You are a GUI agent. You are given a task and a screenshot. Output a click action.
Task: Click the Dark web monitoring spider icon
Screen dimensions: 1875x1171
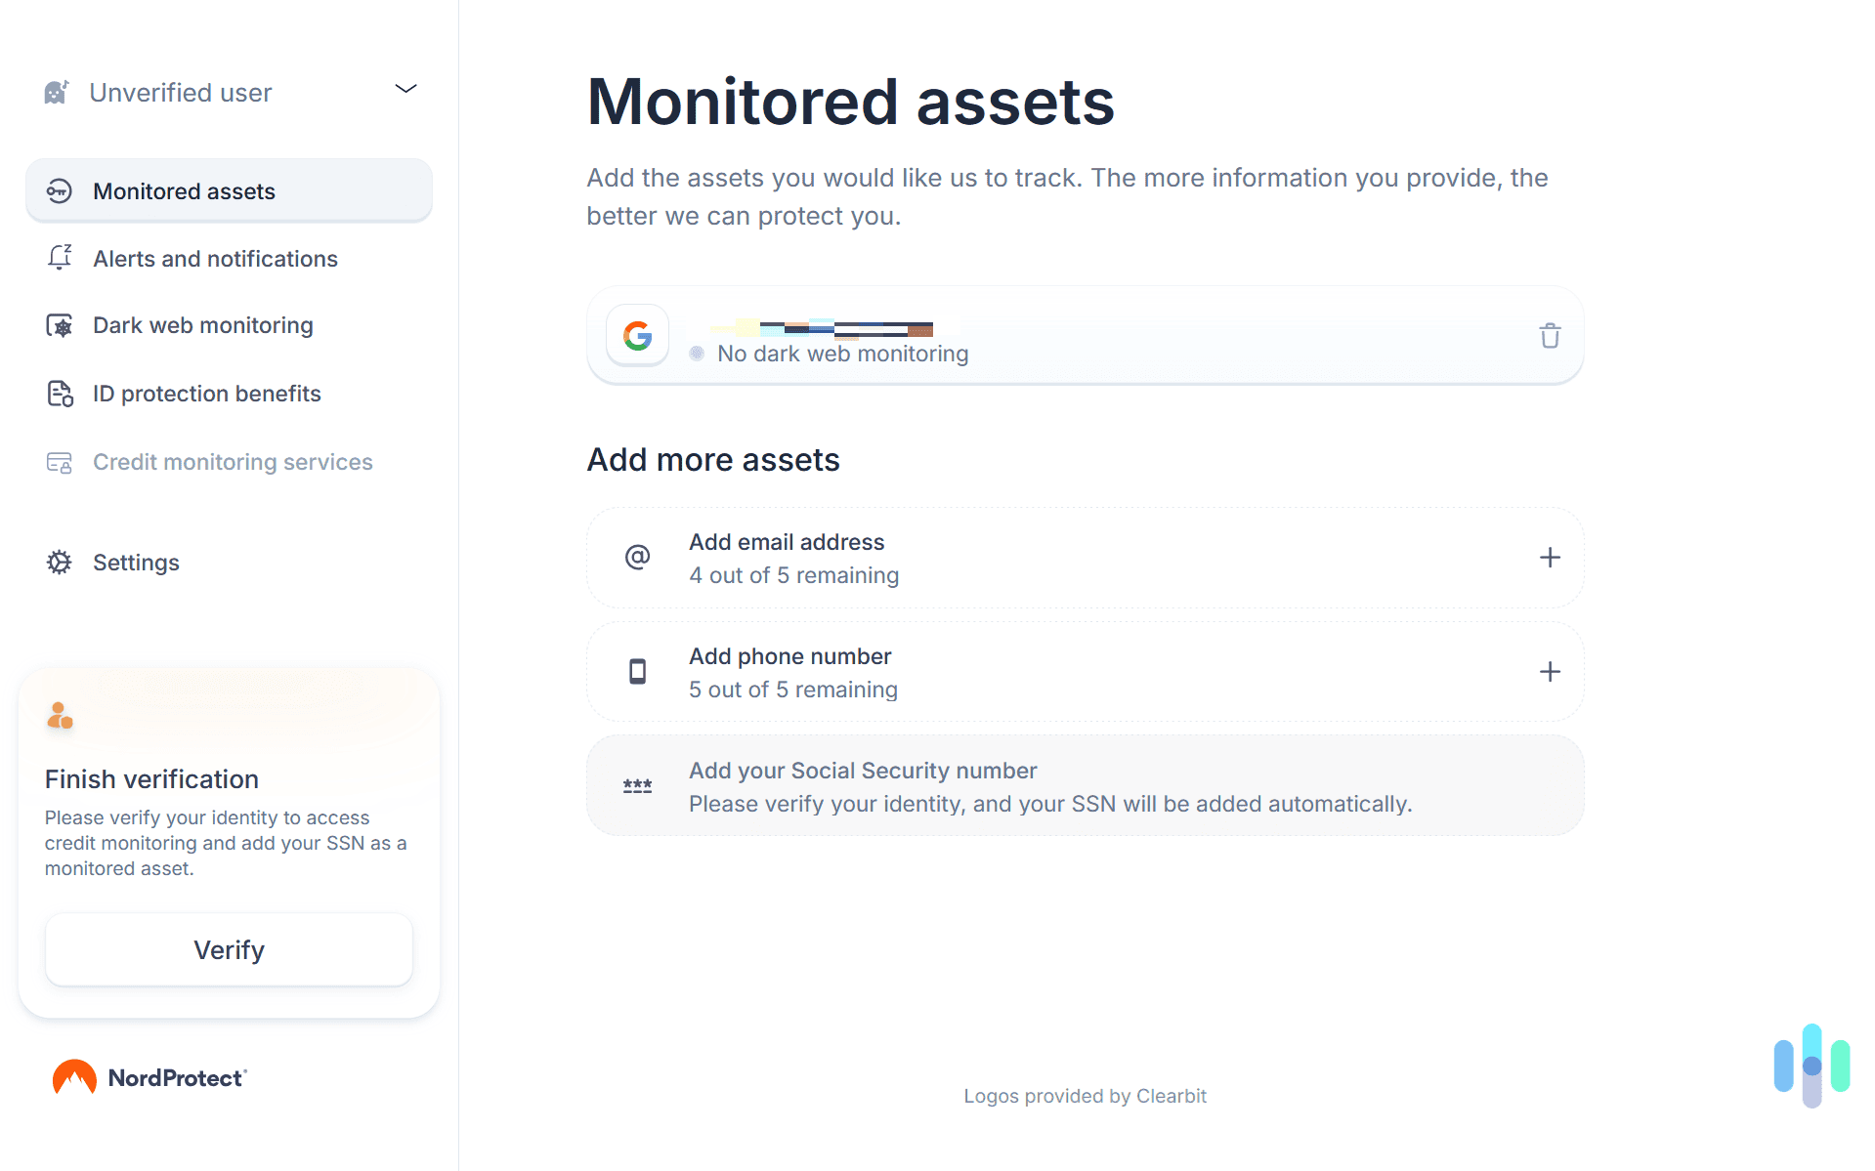[59, 325]
